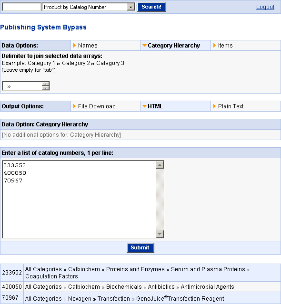The image size is (281, 304).
Task: Select the Items data option
Action: click(225, 46)
